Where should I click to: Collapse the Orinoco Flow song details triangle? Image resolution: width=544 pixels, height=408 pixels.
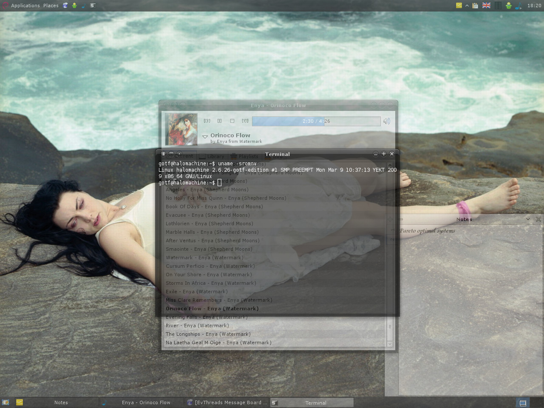point(205,136)
